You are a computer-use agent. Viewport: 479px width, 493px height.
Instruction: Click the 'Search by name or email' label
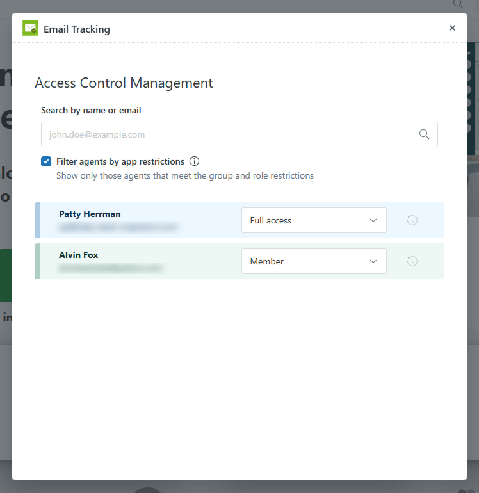(91, 110)
